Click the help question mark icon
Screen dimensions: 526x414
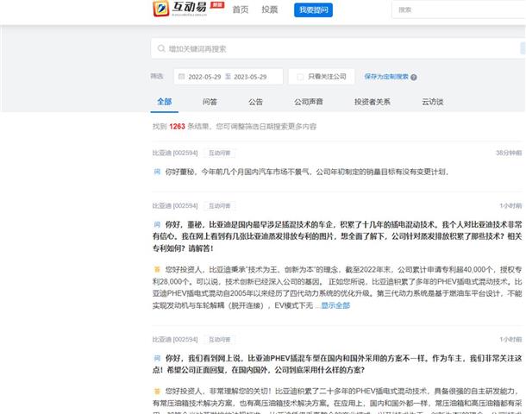(x=414, y=77)
